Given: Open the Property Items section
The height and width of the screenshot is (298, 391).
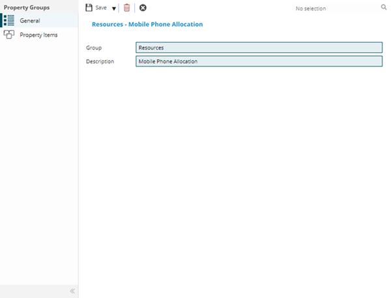Looking at the screenshot, I should [39, 34].
